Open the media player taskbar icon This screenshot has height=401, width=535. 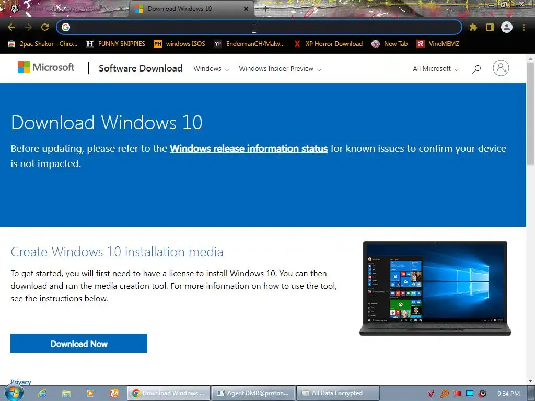coord(90,393)
